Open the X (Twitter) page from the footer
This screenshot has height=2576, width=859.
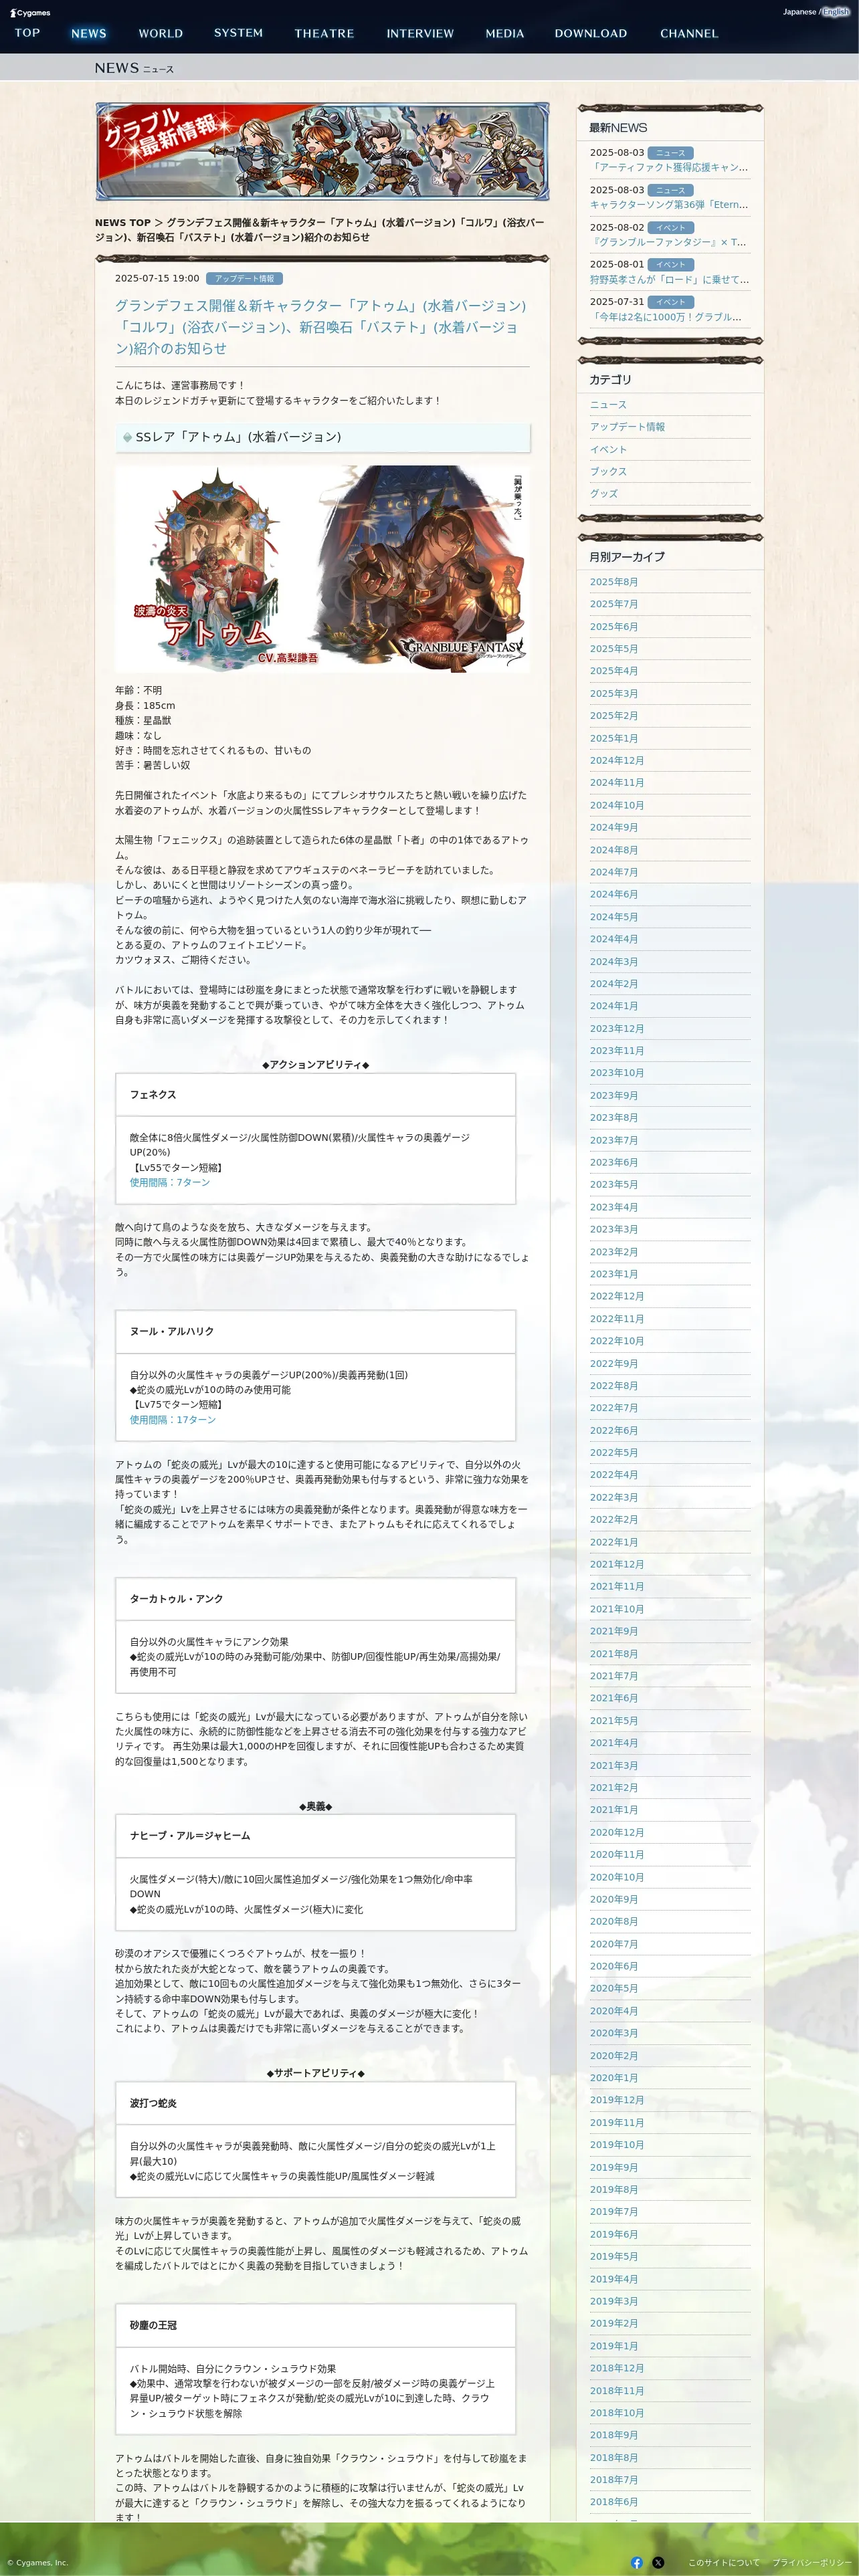658,2562
